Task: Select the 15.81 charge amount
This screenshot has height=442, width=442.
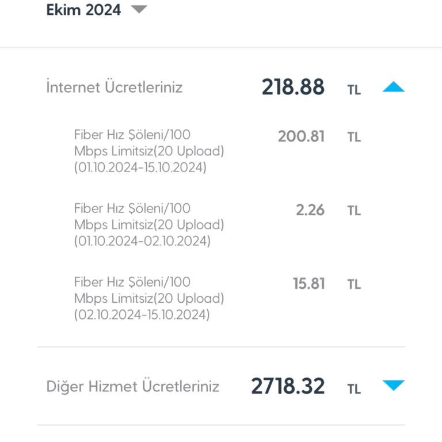Action: click(x=308, y=284)
